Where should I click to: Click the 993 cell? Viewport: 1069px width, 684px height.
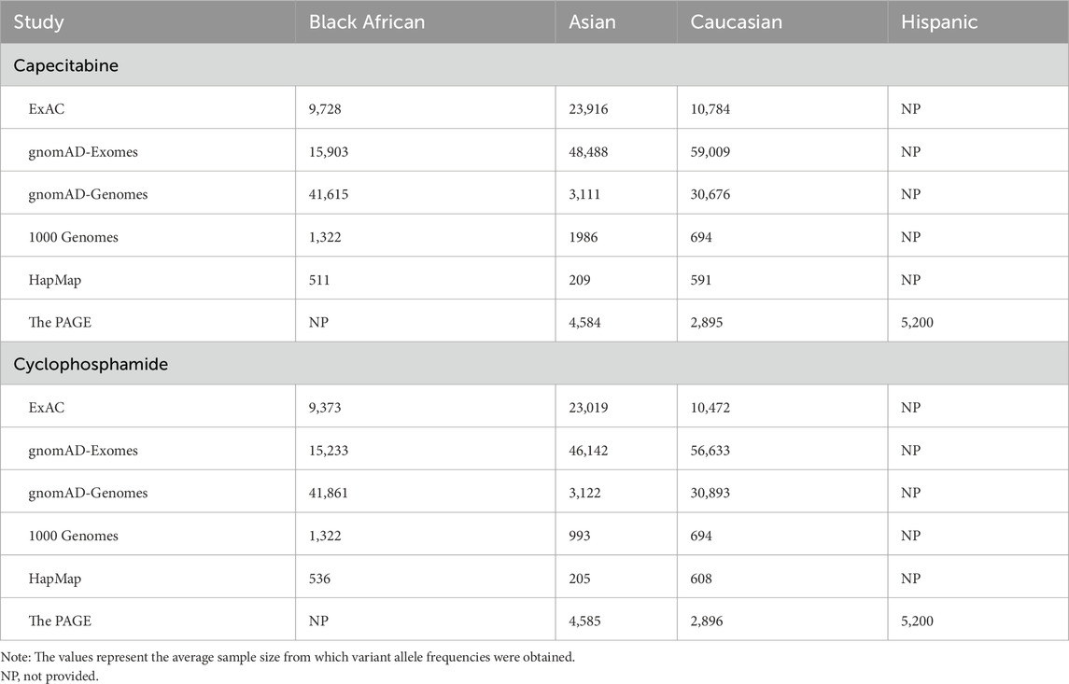coord(580,536)
